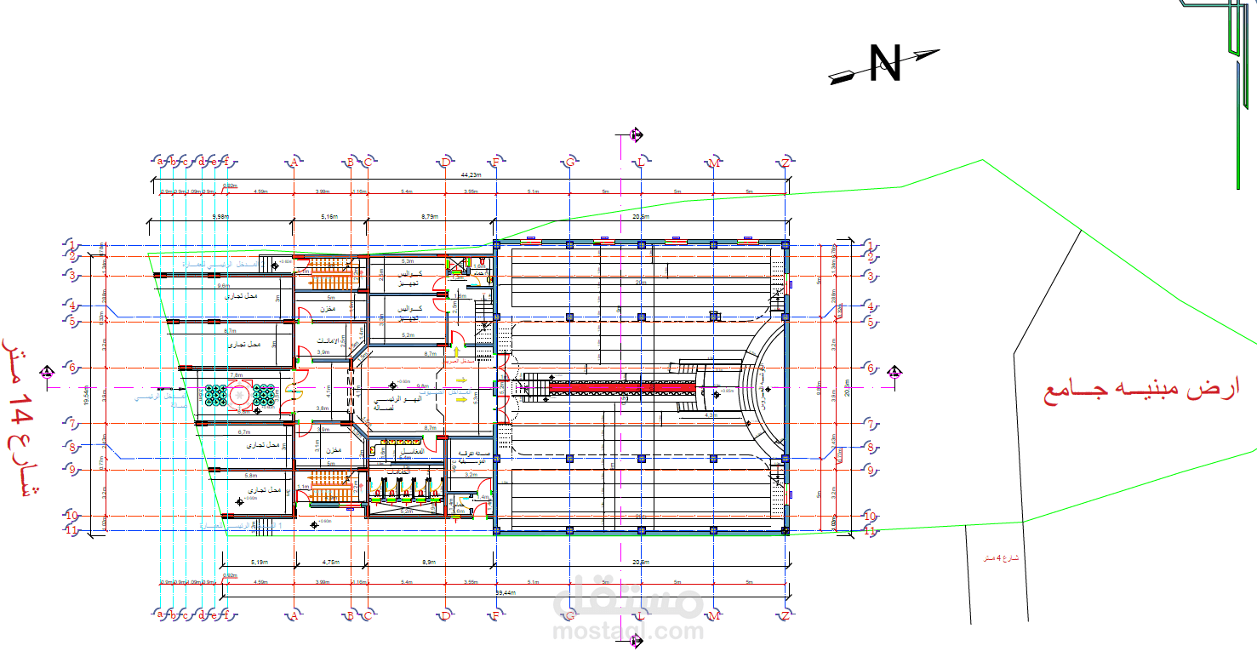Click grid bubble D above the 44.23m line
This screenshot has width=1257, height=657.
[445, 162]
